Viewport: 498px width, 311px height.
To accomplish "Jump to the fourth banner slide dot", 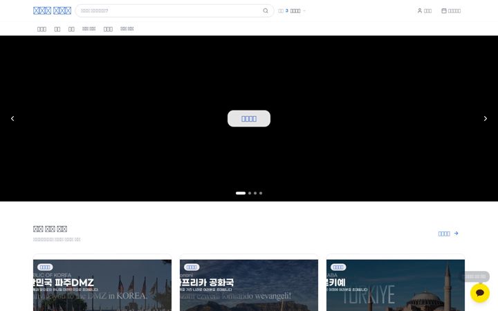I will [261, 193].
